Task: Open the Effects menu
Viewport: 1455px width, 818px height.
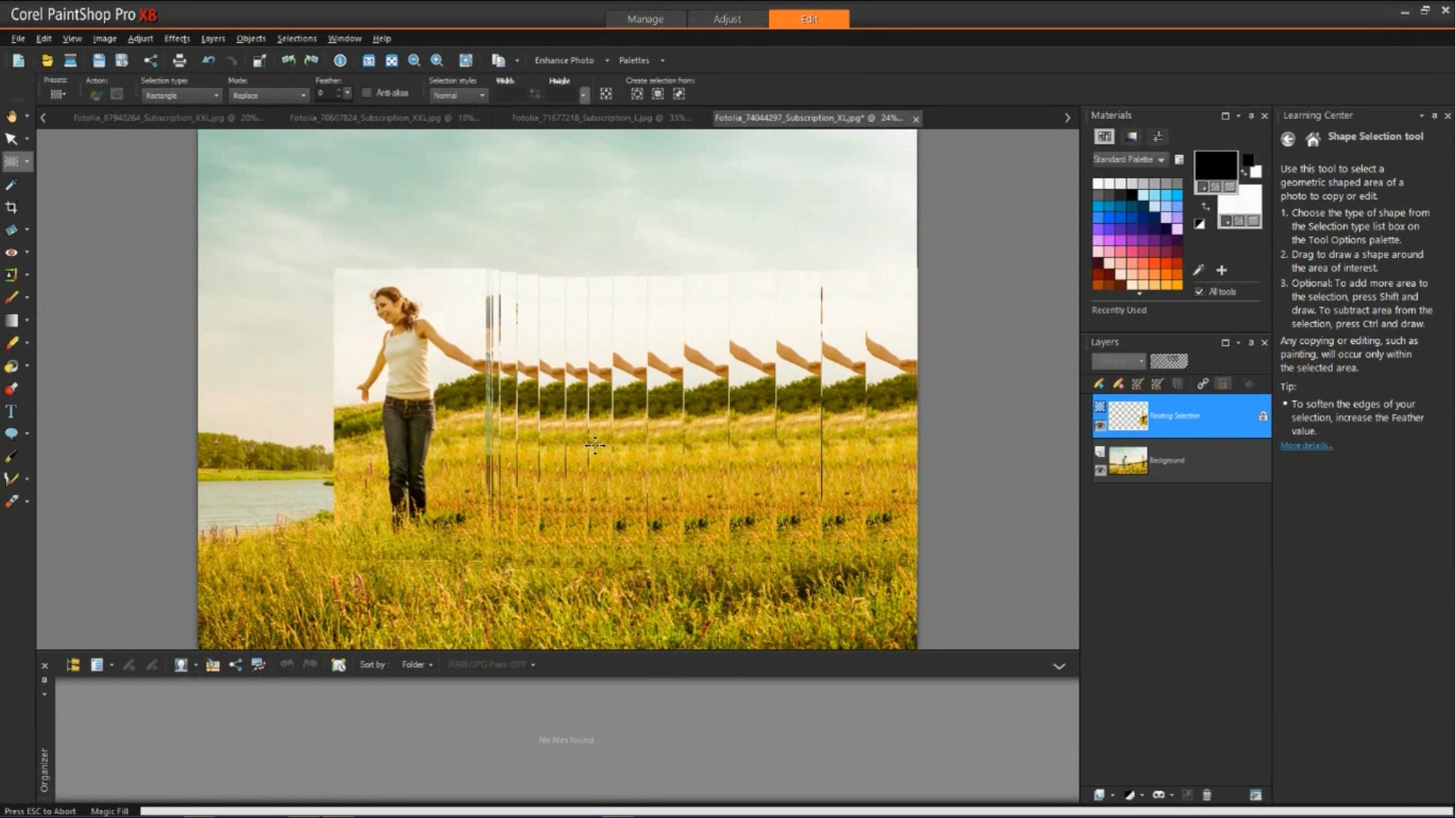Action: [x=177, y=39]
